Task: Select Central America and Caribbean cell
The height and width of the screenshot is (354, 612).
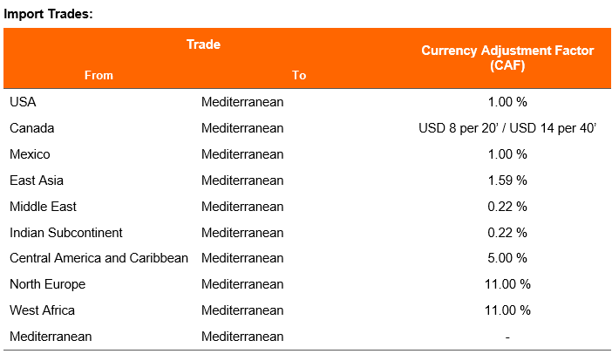Action: point(99,258)
